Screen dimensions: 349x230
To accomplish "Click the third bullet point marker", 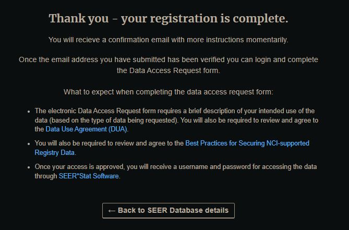I will pos(29,167).
